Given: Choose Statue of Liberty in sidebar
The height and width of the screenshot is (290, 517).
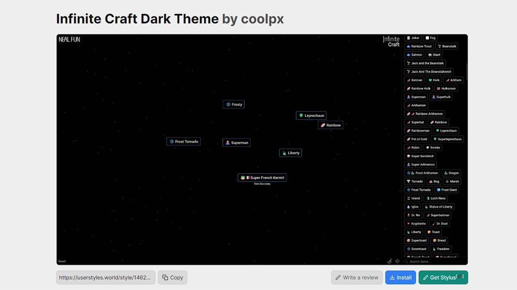Looking at the screenshot, I should [x=438, y=207].
